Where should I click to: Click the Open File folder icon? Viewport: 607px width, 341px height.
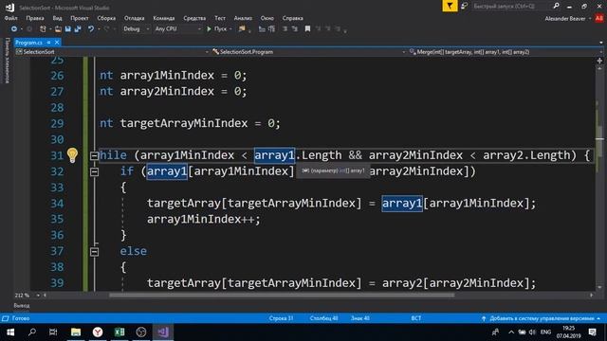coord(58,29)
